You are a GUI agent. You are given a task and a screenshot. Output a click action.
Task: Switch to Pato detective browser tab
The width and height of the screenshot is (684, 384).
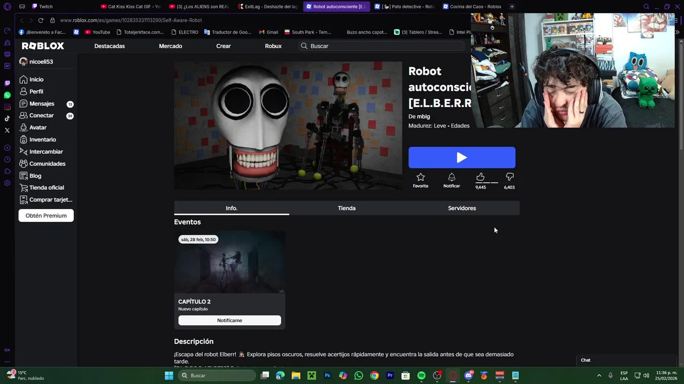pyautogui.click(x=405, y=6)
